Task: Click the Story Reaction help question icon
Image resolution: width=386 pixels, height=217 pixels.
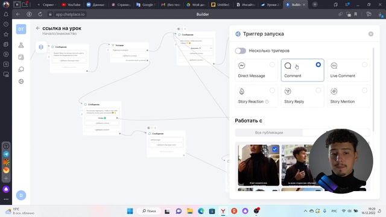Action: pyautogui.click(x=267, y=102)
